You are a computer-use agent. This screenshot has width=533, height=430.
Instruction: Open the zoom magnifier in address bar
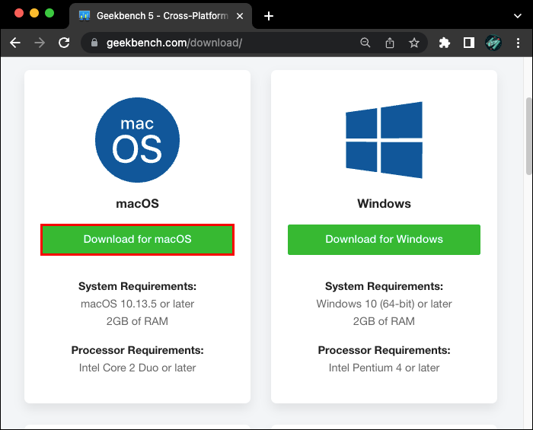click(365, 43)
